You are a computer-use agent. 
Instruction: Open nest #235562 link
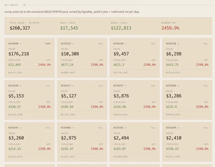tap(118, 128)
